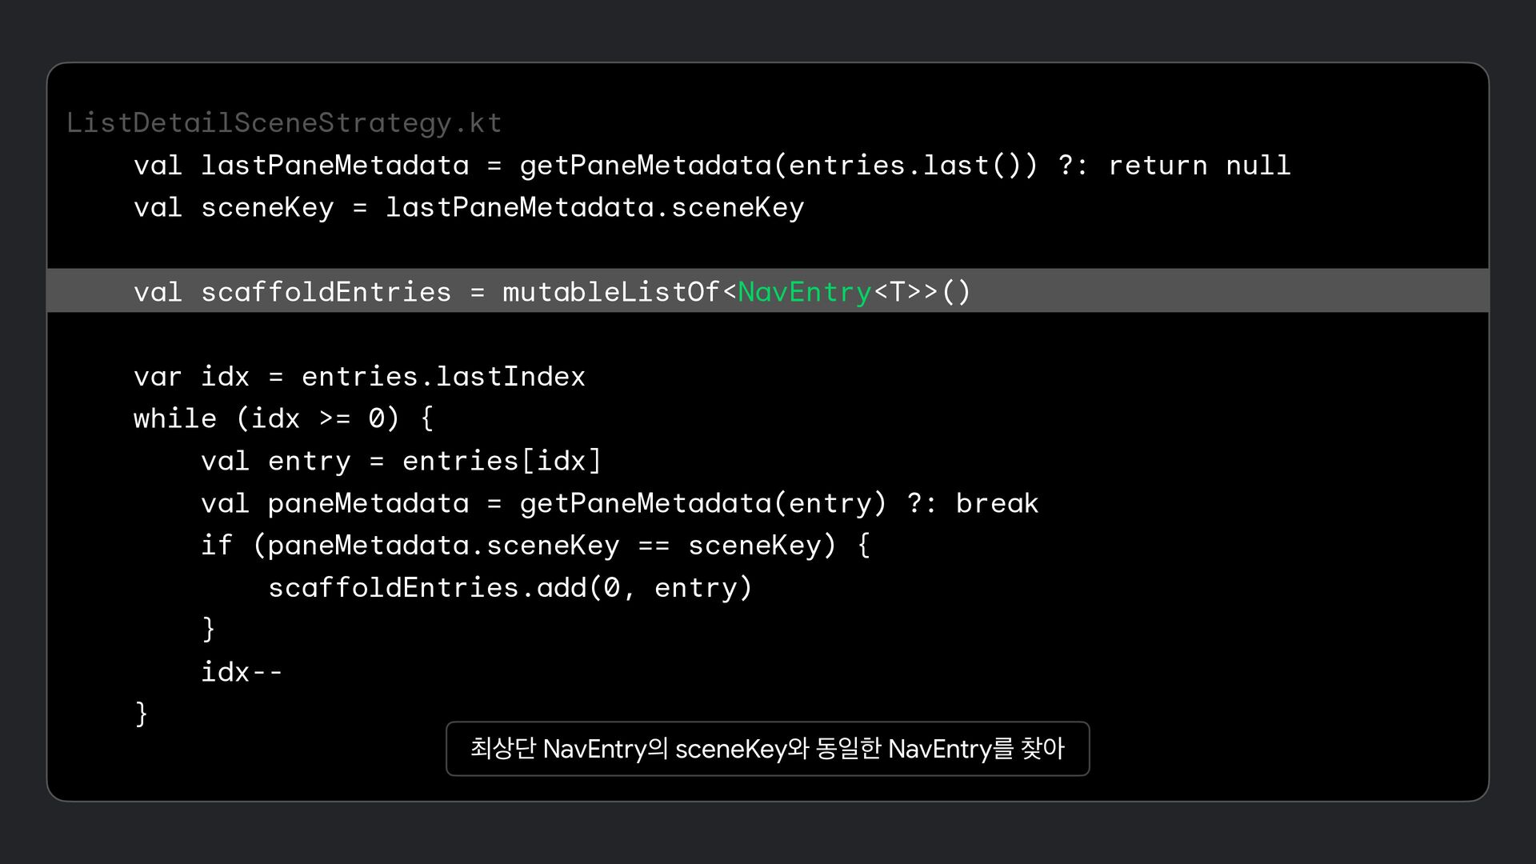Click 'entries.lastIndex' expression
This screenshot has height=864, width=1536.
[443, 377]
